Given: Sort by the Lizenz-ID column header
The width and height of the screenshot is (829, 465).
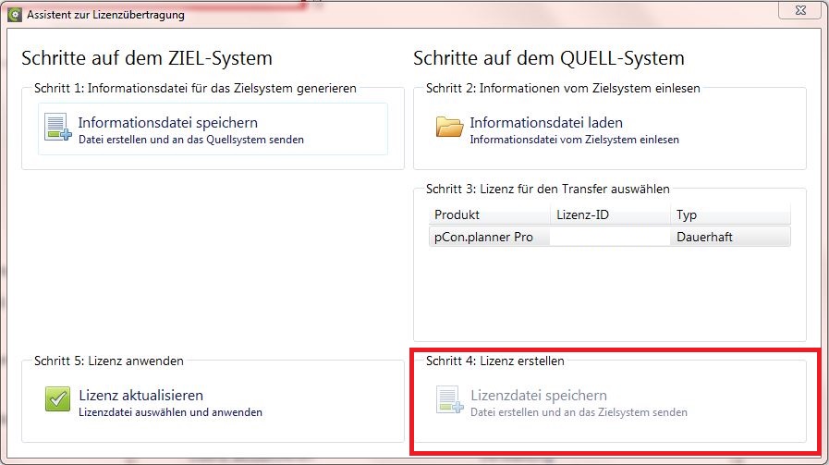Looking at the screenshot, I should 611,214.
